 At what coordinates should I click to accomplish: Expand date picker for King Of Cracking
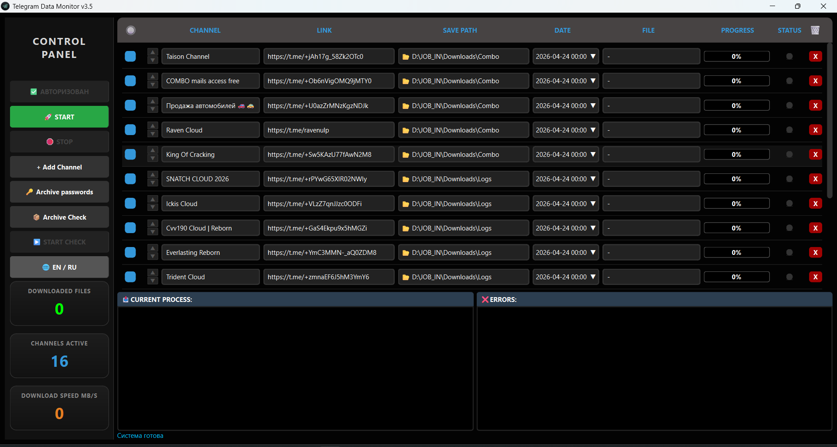593,154
